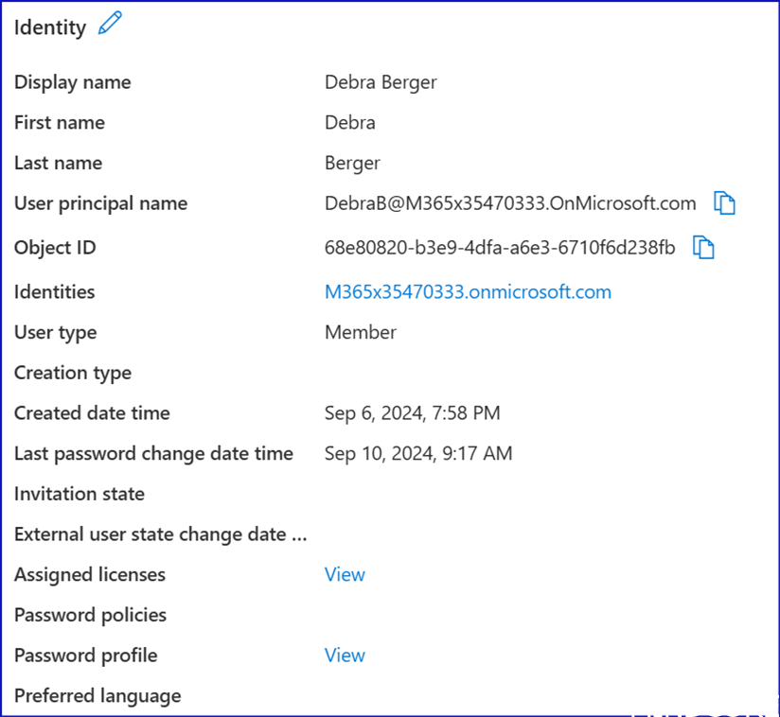
Task: Select the Last name value Berger
Action: click(x=352, y=164)
